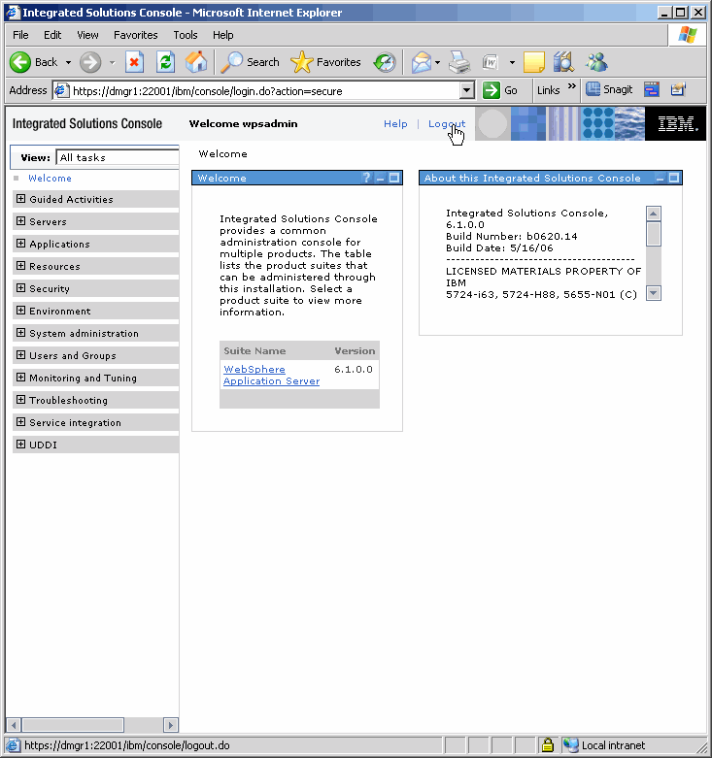Refresh the page with the Refresh icon

[165, 62]
